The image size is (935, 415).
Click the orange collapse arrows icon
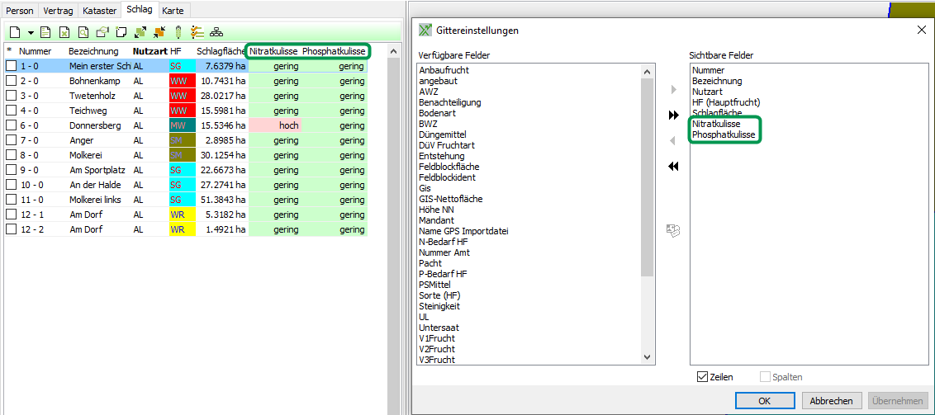159,32
